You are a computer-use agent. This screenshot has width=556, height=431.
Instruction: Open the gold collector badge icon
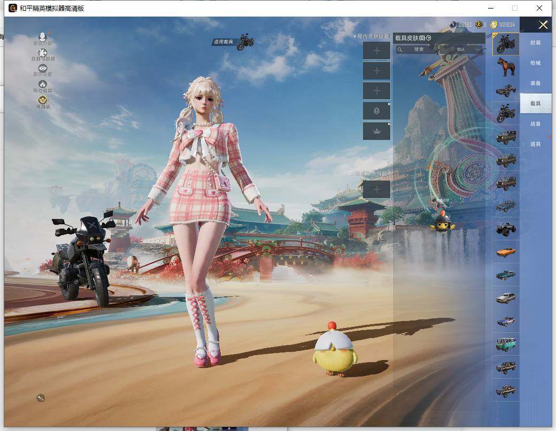tap(43, 100)
